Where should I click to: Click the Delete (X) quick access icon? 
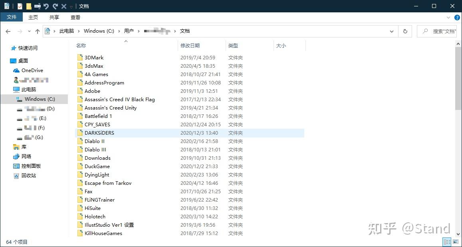coord(64,6)
